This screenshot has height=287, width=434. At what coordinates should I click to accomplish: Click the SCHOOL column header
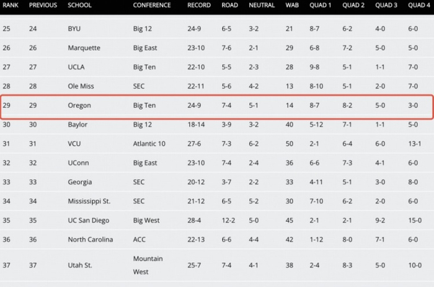[x=79, y=6]
